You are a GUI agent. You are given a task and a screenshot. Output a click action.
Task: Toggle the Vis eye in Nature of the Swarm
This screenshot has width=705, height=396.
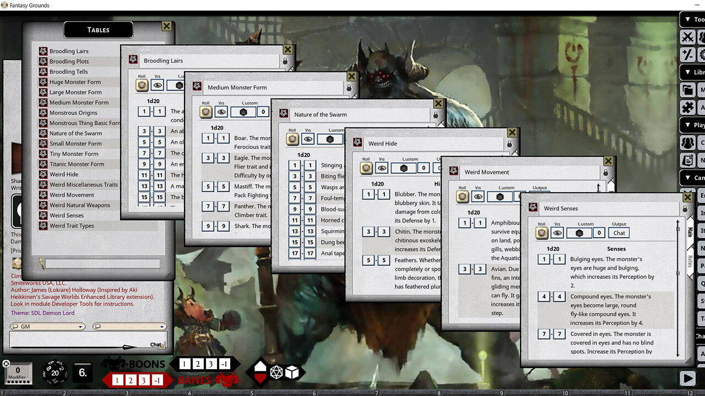308,139
